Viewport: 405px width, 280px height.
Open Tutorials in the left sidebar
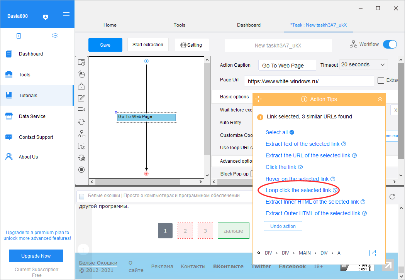point(28,96)
